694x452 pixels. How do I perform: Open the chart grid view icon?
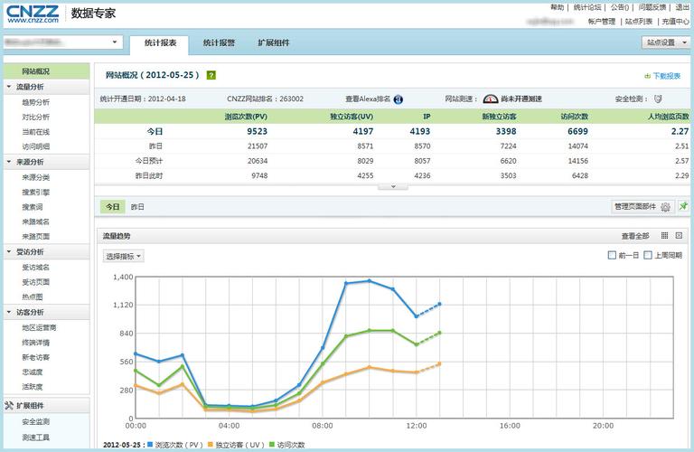(x=664, y=236)
